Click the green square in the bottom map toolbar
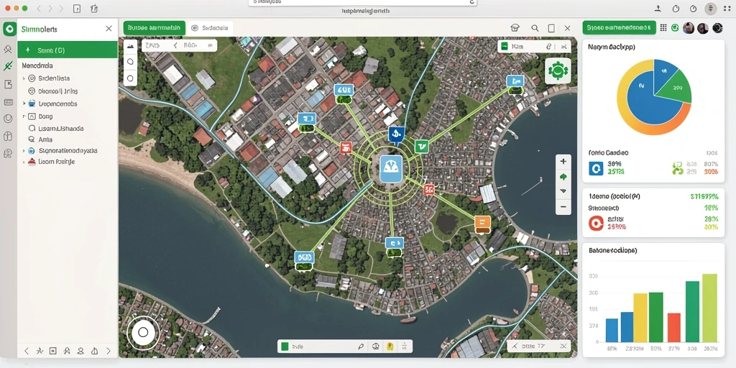This screenshot has height=368, width=736. coord(284,346)
